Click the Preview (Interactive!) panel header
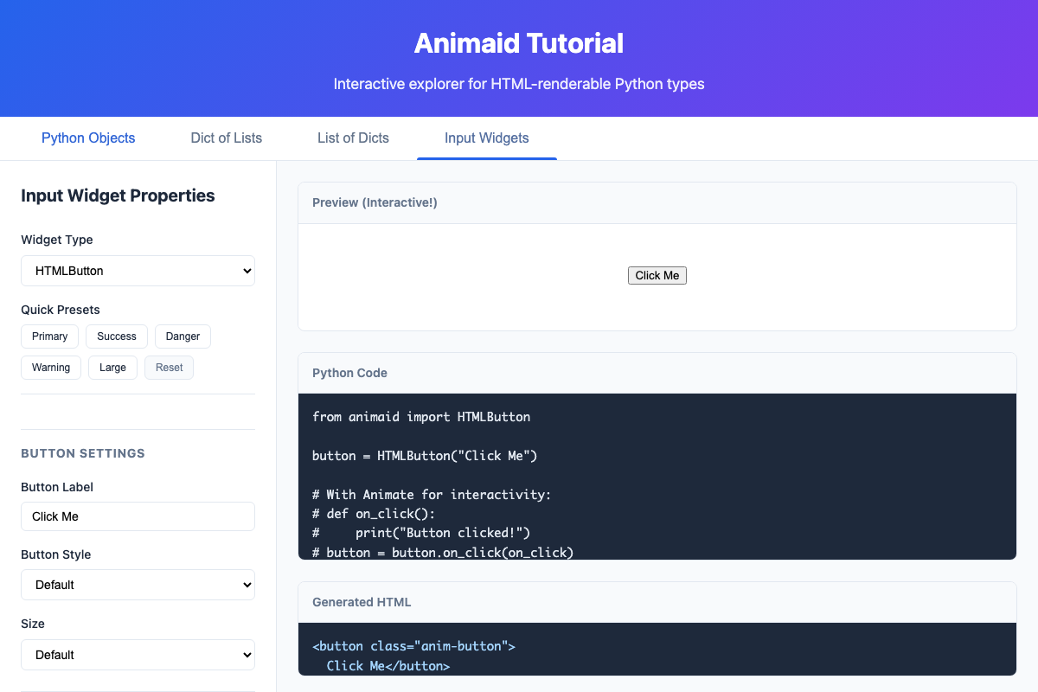 tap(375, 202)
